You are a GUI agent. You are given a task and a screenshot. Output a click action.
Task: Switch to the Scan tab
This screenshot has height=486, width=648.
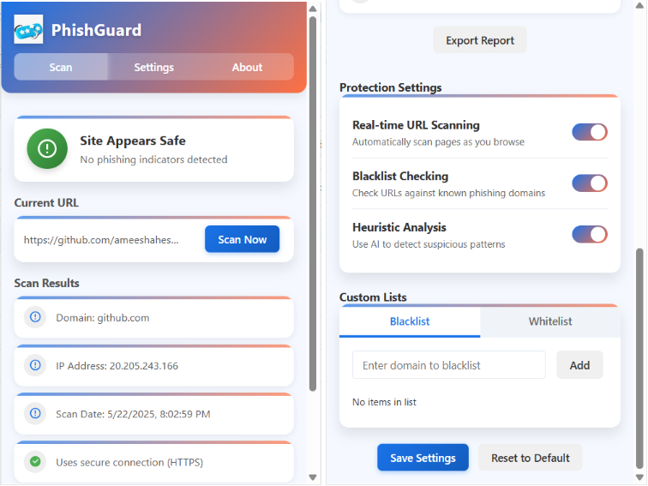61,67
